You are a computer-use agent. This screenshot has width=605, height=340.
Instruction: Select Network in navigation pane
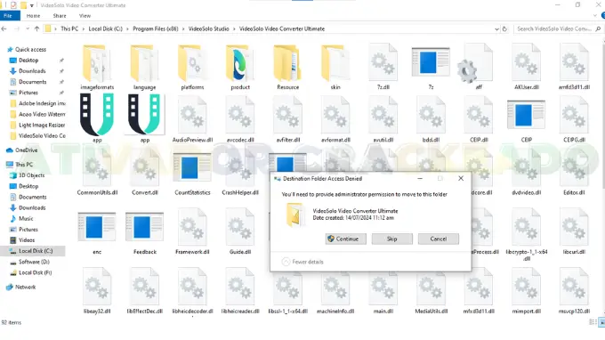point(21,287)
